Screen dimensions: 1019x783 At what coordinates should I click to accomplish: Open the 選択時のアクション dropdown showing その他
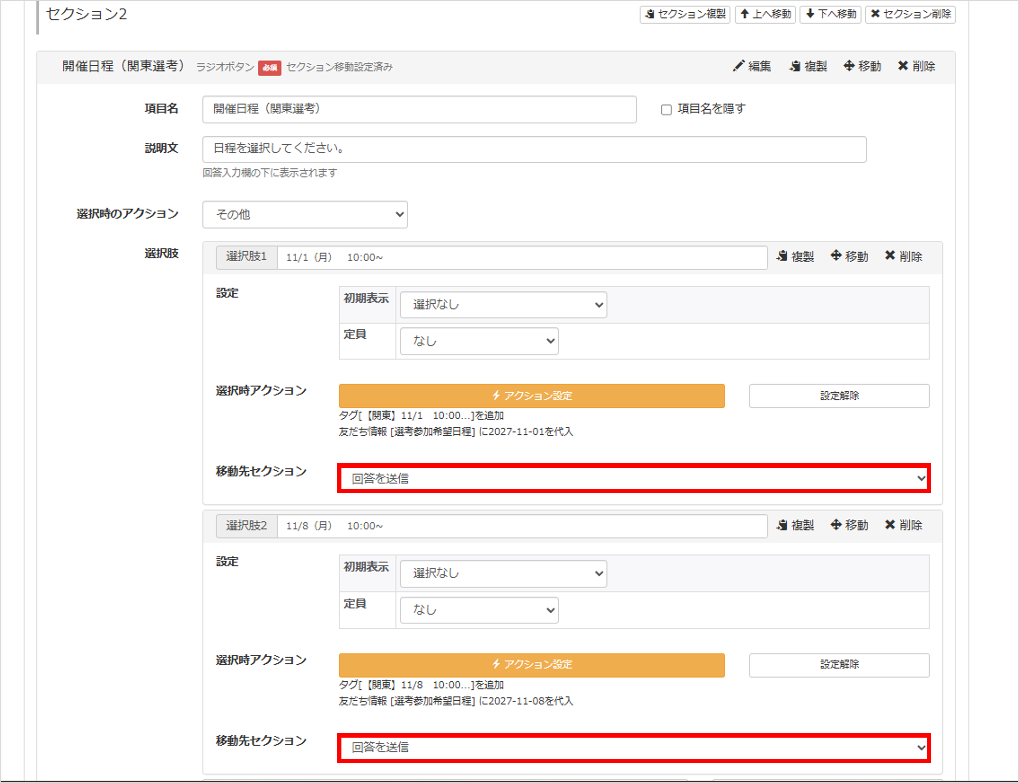(305, 214)
